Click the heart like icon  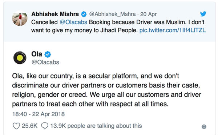16,126
